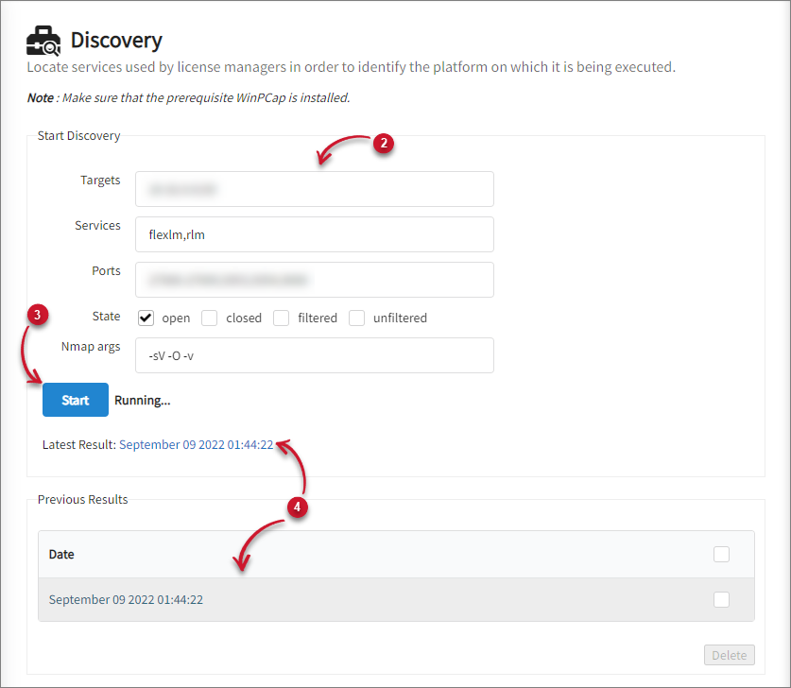
Task: Click the Start Discovery section label
Action: pos(78,135)
